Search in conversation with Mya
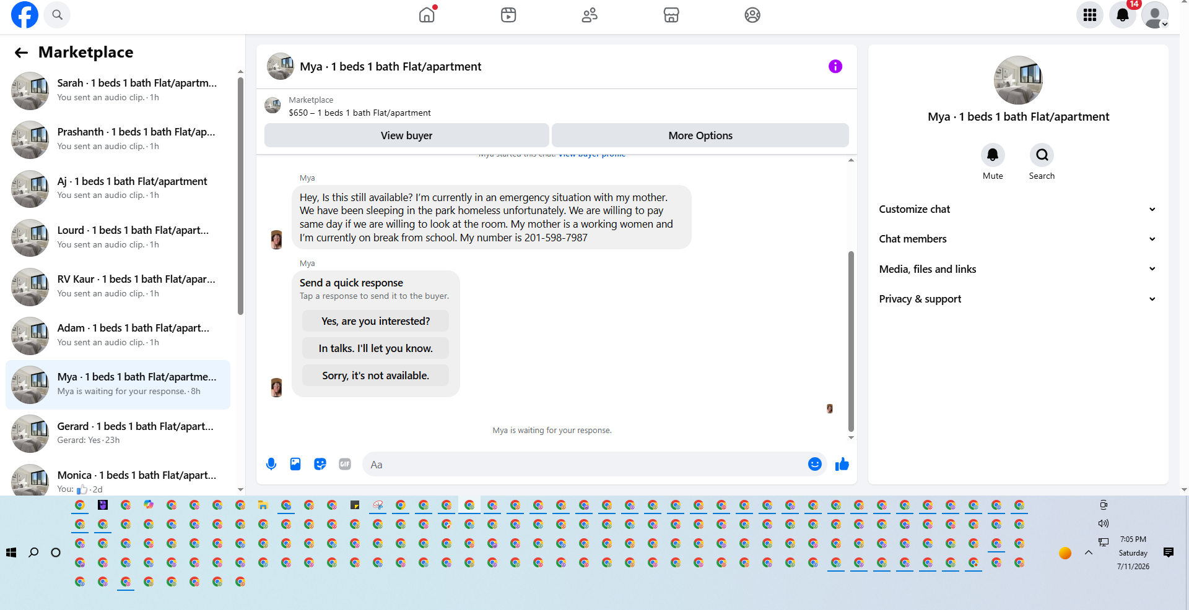 pyautogui.click(x=1042, y=155)
